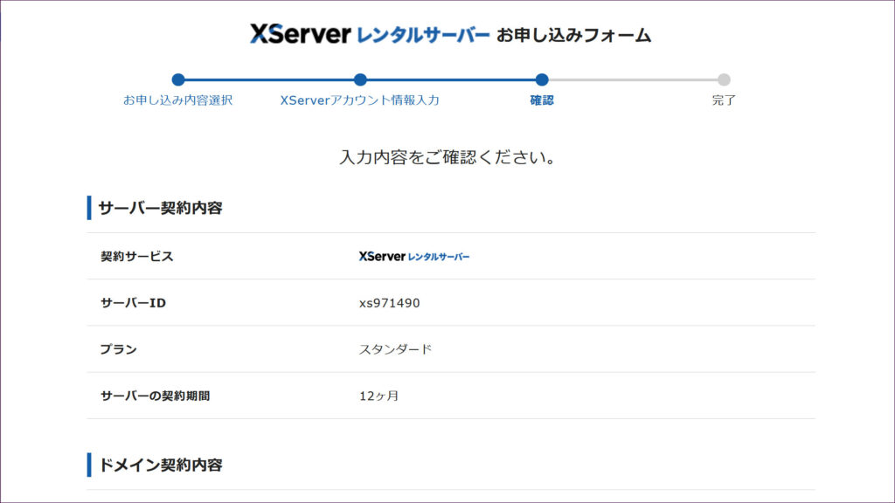Click the サーバーの契約期間 row label

pyautogui.click(x=155, y=396)
